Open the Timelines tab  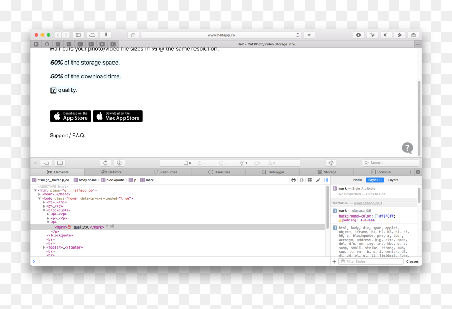pyautogui.click(x=219, y=172)
